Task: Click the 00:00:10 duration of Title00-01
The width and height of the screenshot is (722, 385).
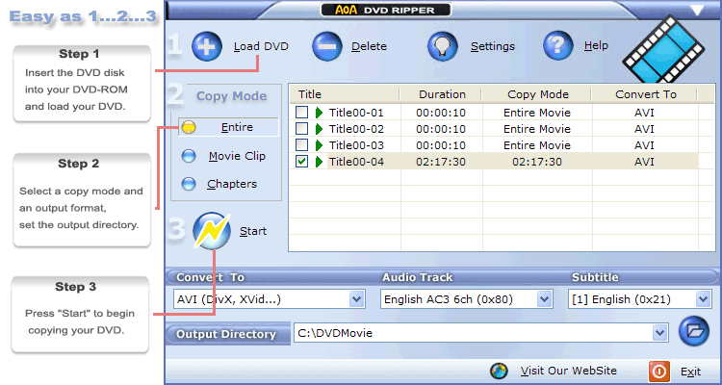Action: tap(441, 113)
